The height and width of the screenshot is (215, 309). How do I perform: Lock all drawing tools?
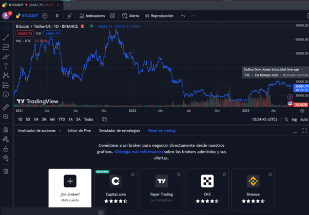pyautogui.click(x=6, y=149)
